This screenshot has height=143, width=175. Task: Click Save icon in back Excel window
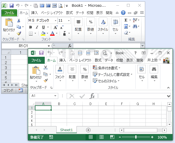coord(11,5)
